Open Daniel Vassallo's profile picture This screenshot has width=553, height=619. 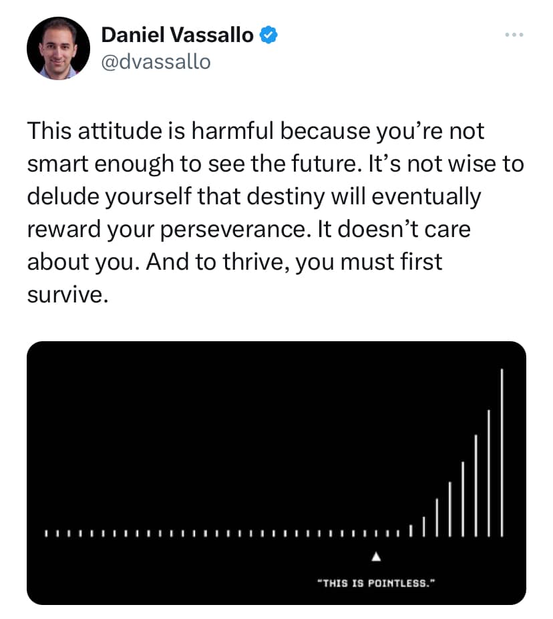coord(58,49)
